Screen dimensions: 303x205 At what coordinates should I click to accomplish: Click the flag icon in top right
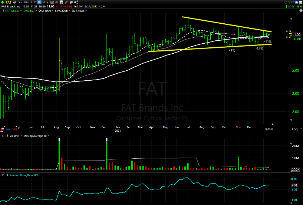(x=290, y=2)
